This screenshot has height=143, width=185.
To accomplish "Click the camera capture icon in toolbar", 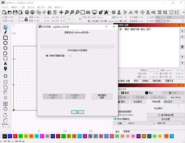I will click(88, 12).
